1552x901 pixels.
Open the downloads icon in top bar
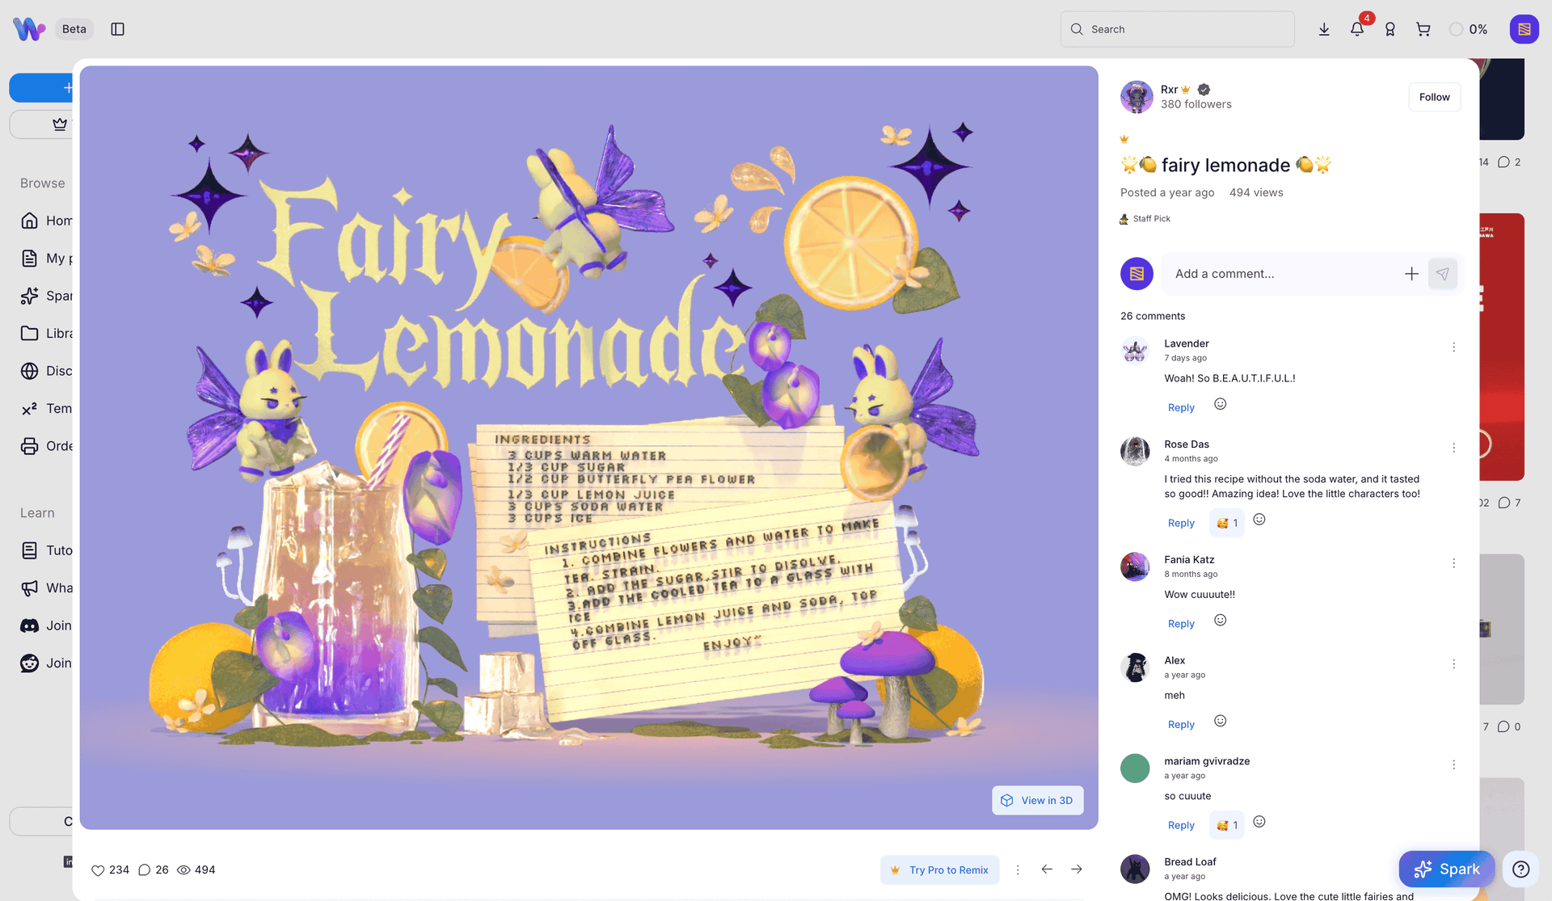1324,29
